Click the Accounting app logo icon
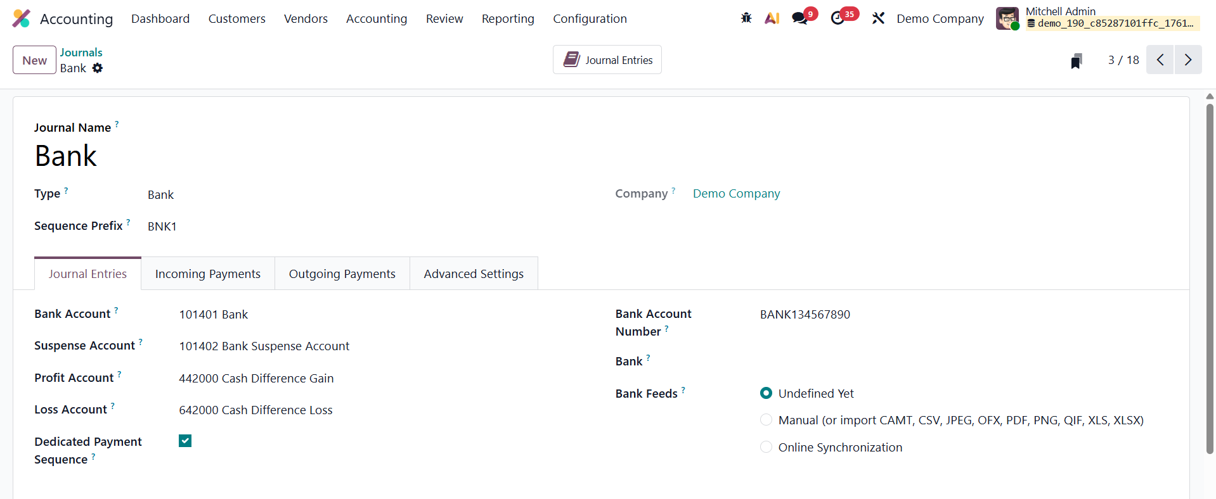Image resolution: width=1216 pixels, height=499 pixels. 21,18
